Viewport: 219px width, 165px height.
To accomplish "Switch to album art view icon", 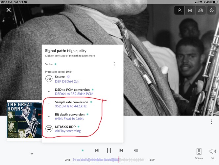I will coord(190,10).
